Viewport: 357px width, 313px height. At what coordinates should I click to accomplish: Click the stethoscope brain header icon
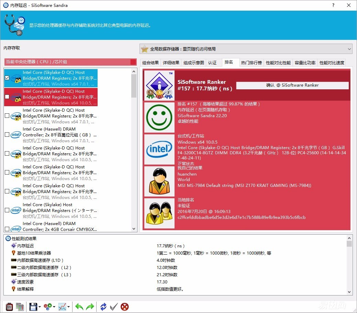coord(14,25)
